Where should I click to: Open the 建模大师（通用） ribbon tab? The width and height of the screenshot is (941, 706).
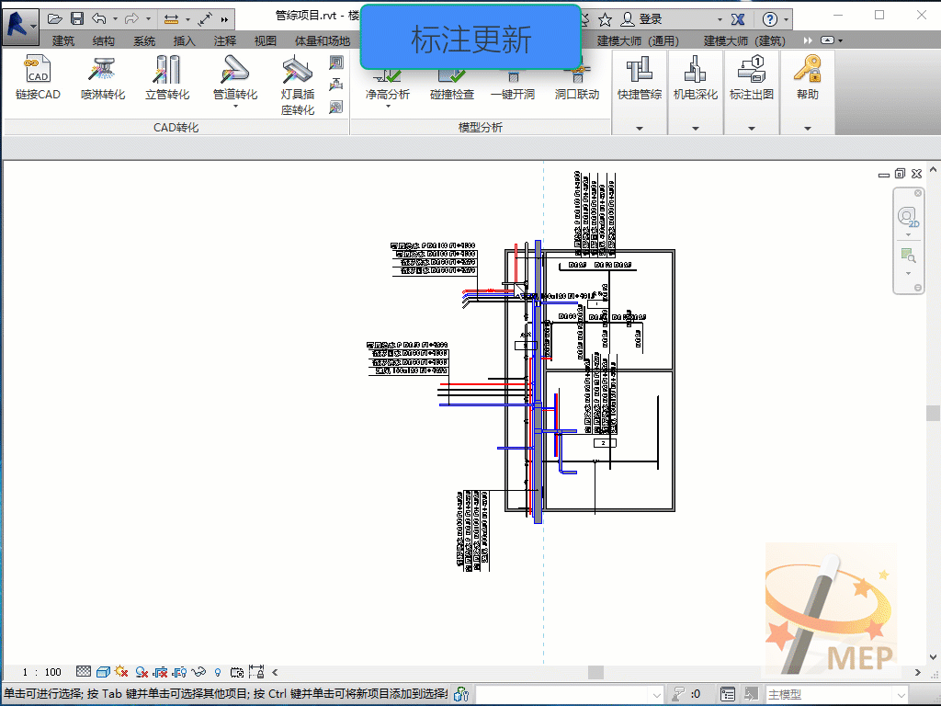tap(638, 40)
